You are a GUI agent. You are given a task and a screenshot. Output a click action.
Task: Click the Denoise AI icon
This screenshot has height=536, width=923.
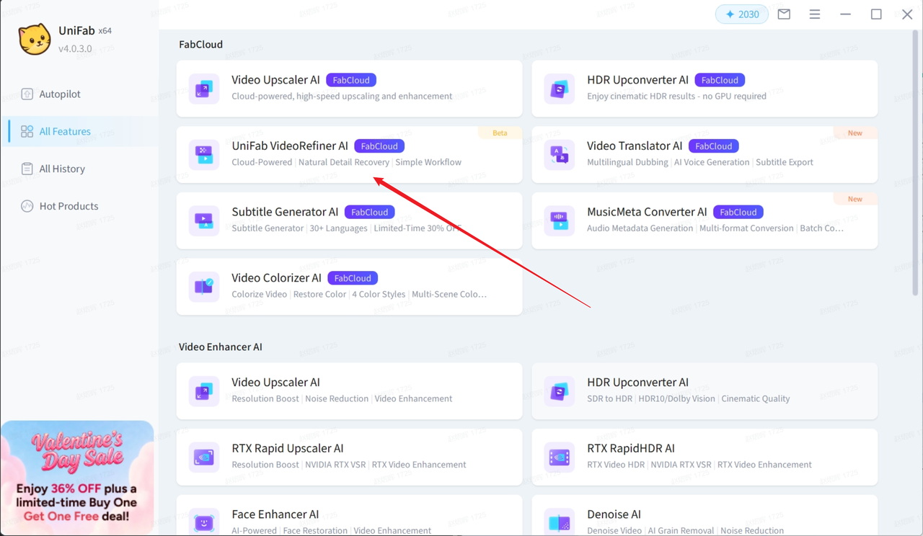(560, 522)
